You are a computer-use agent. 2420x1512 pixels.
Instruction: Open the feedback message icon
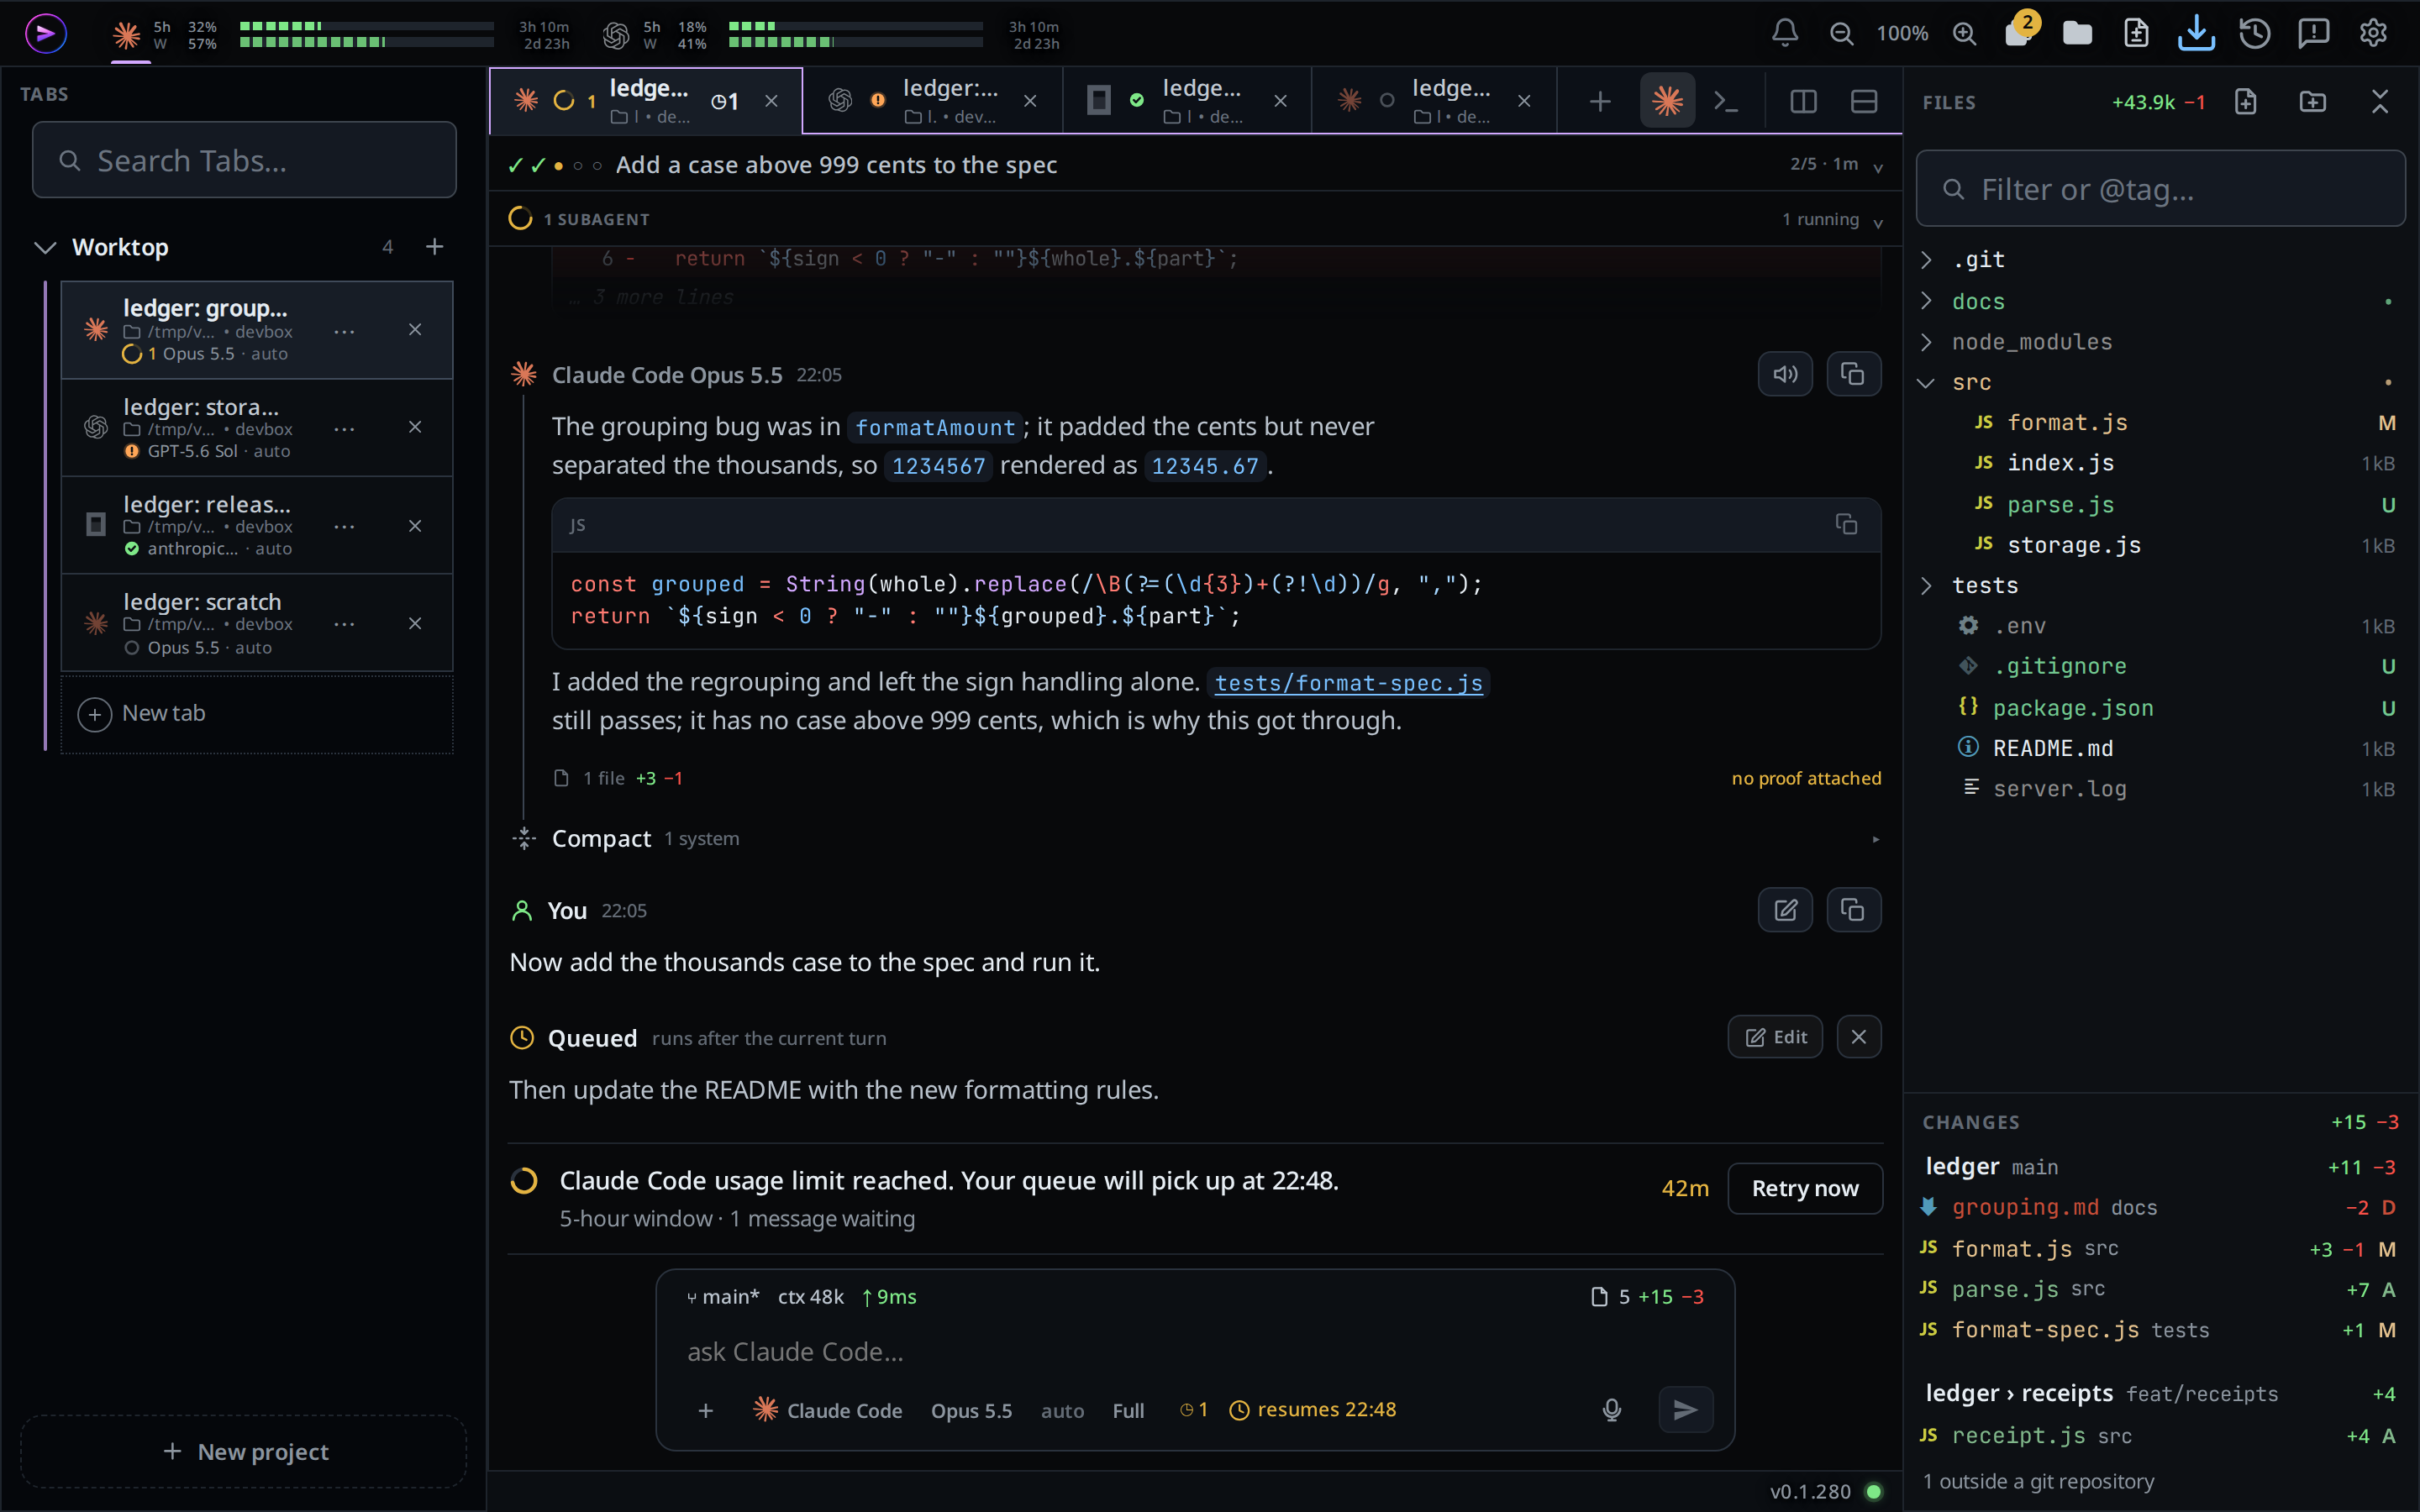2313,33
